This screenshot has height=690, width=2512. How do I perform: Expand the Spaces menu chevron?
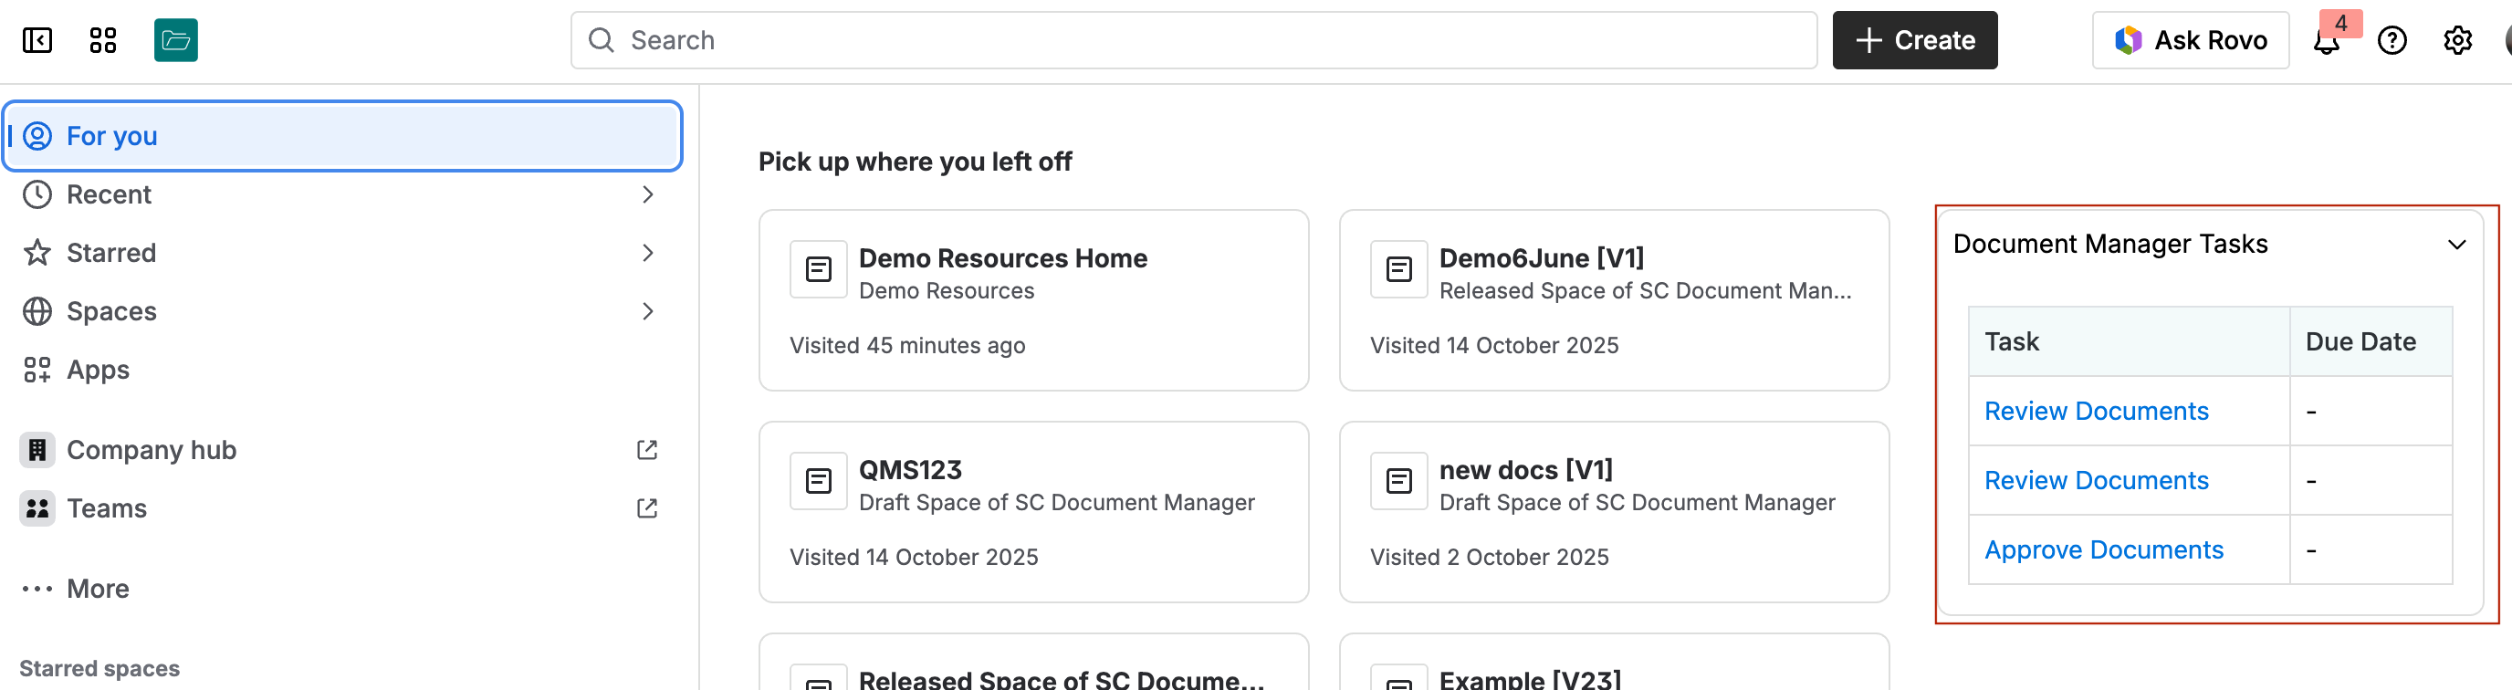(647, 312)
